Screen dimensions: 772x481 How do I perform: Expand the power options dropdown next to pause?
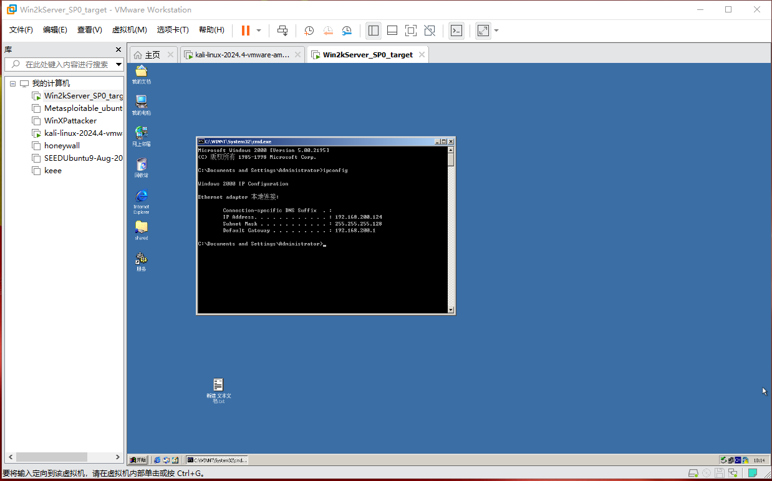[x=259, y=31]
